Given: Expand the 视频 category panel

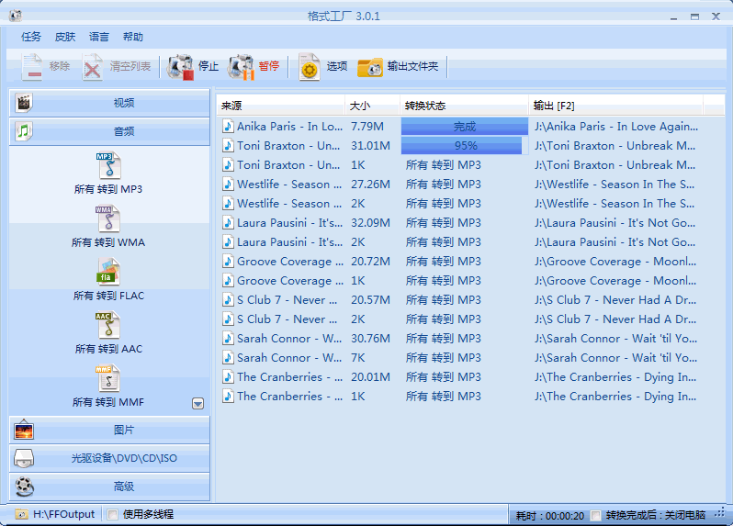Looking at the screenshot, I should click(x=109, y=103).
